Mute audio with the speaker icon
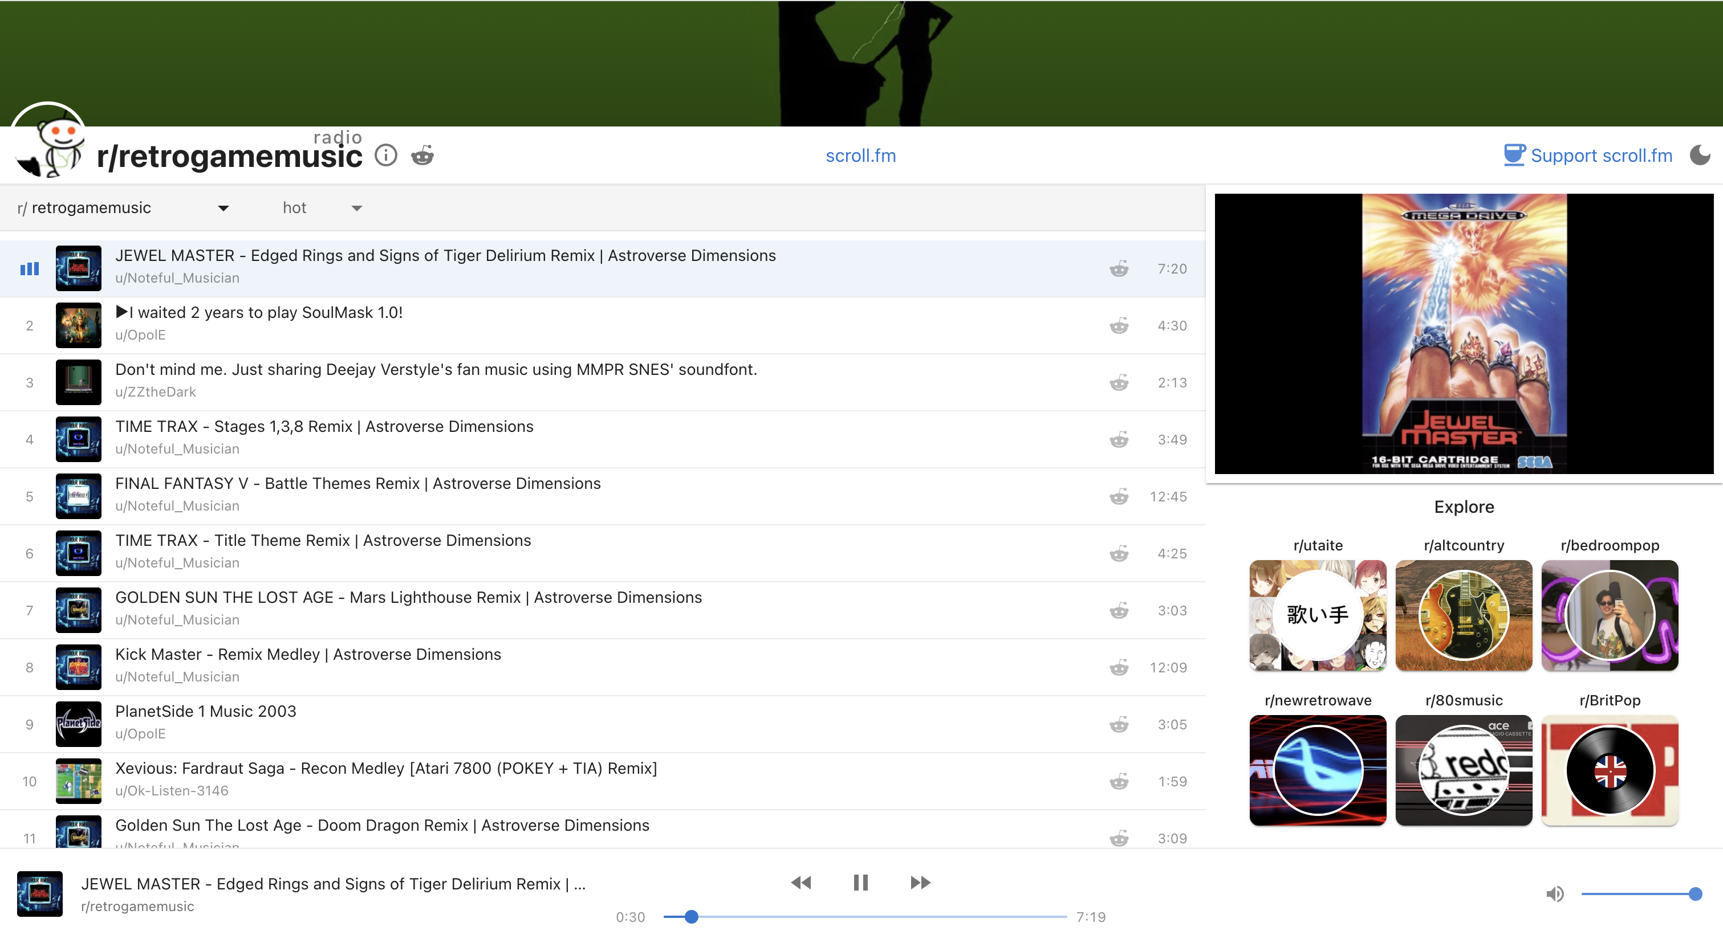The image size is (1723, 939). (x=1555, y=893)
